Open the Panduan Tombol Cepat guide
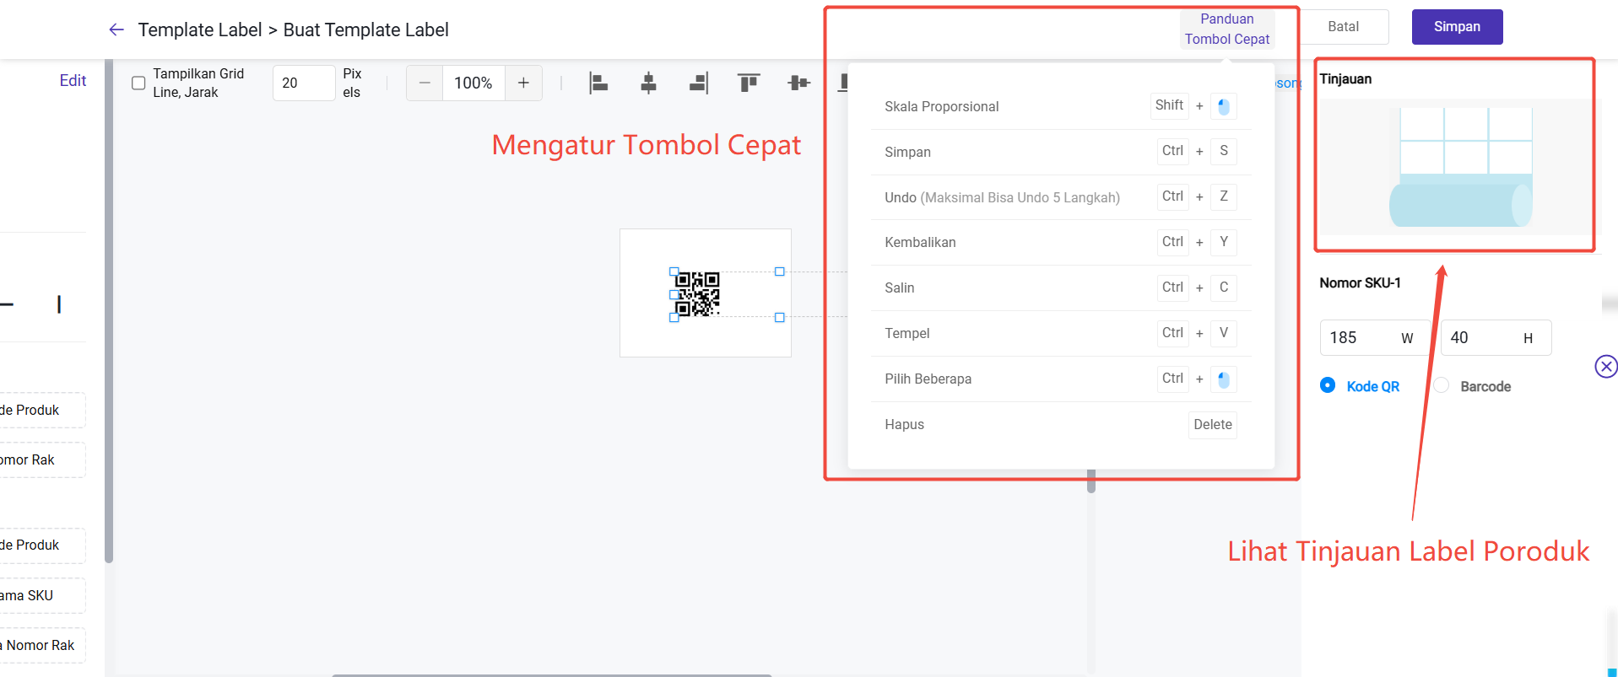Screen dimensions: 1618x677 [1226, 29]
